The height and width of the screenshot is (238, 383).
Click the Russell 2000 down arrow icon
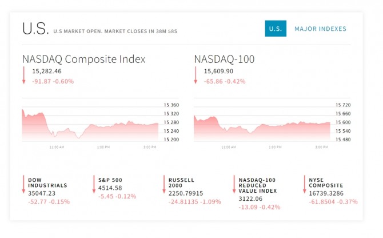click(x=163, y=184)
